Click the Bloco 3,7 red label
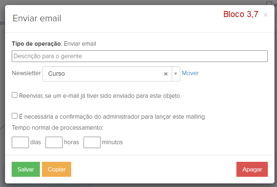277x187 pixels. [241, 15]
